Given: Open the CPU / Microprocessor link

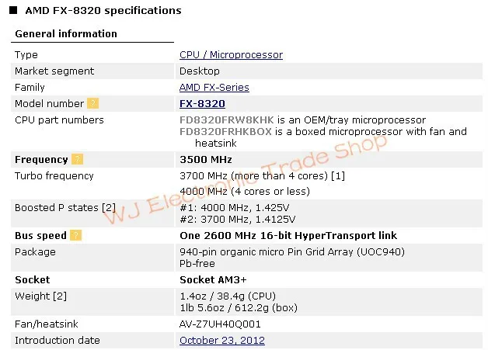Looking at the screenshot, I should (x=231, y=55).
